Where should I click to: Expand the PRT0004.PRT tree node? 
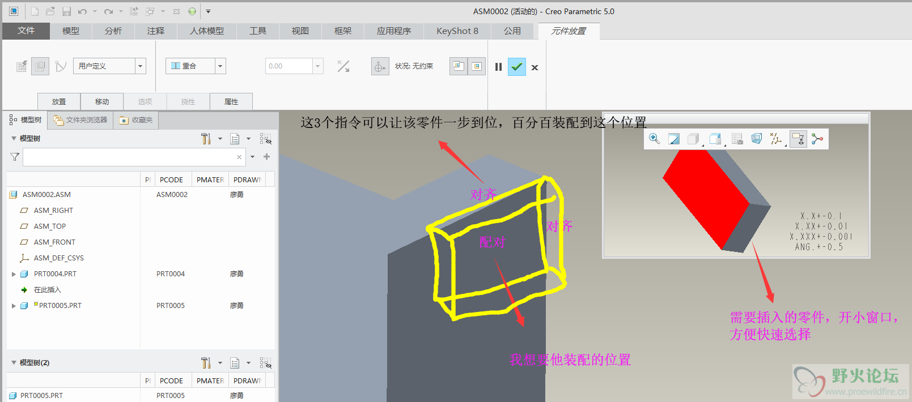(14, 274)
